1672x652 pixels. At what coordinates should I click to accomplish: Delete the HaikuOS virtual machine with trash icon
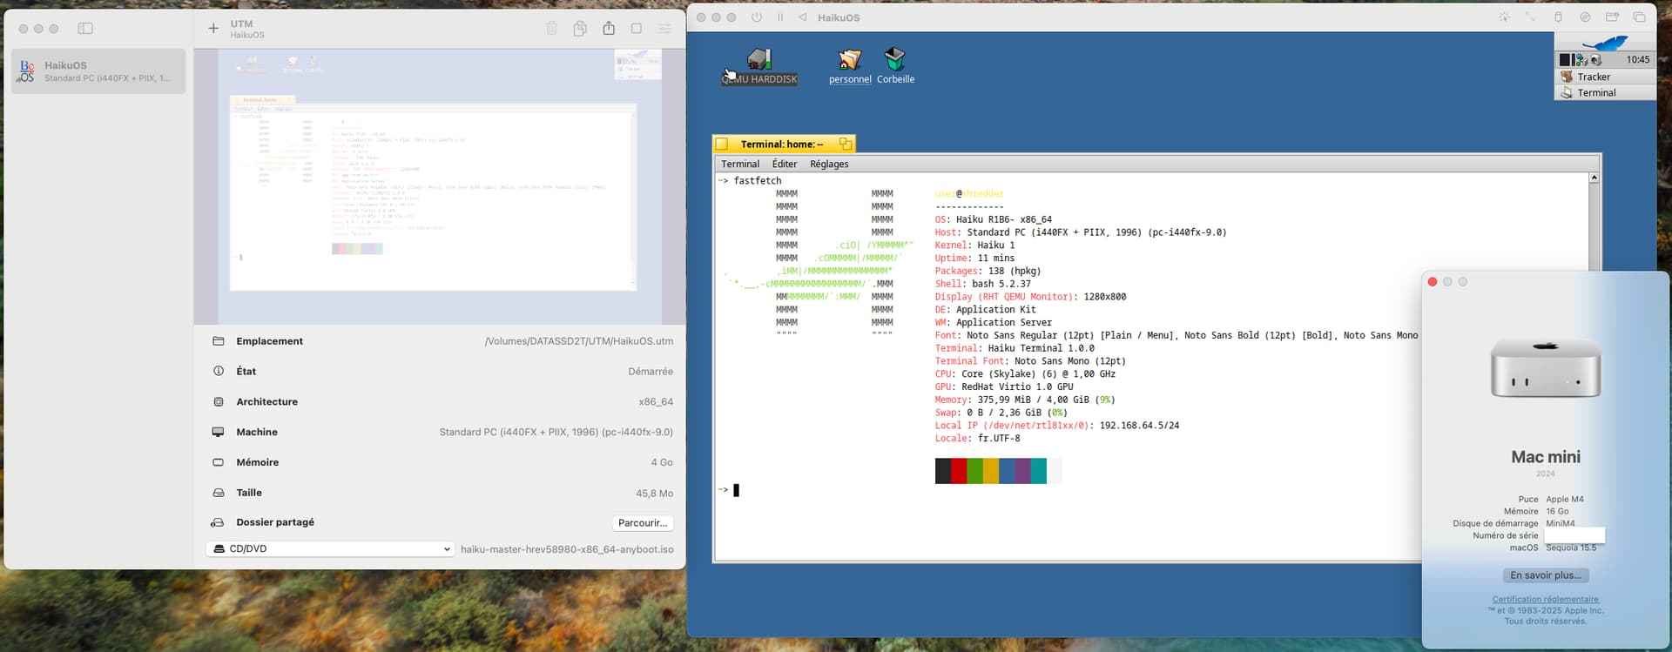click(x=551, y=29)
